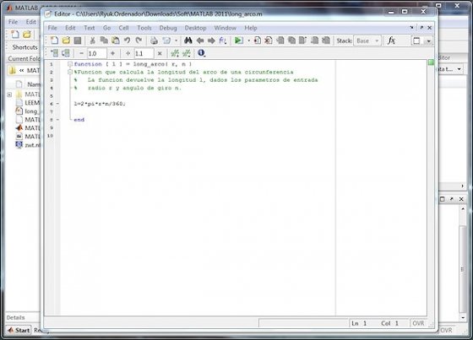Open run configuration dropdown arrow
Image resolution: width=473 pixels, height=340 pixels.
pos(249,40)
